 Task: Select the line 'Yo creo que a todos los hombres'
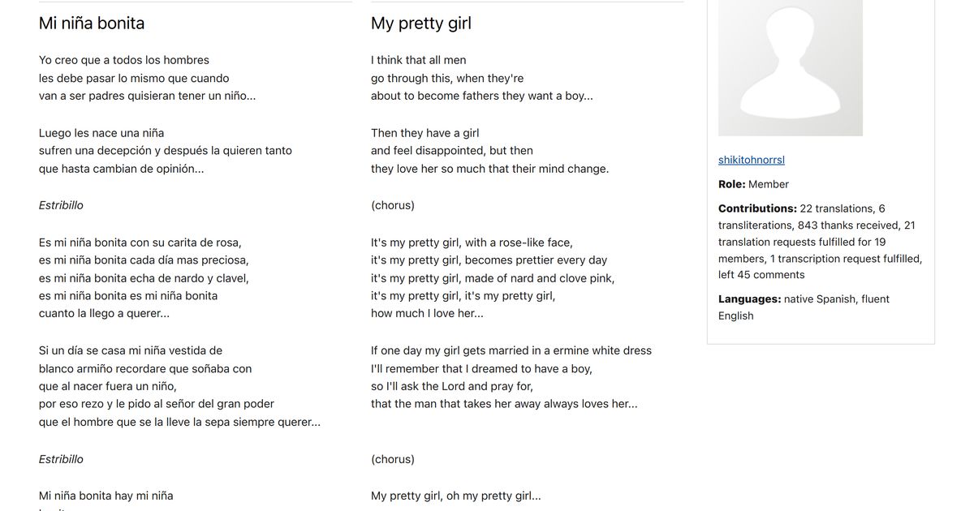(124, 60)
